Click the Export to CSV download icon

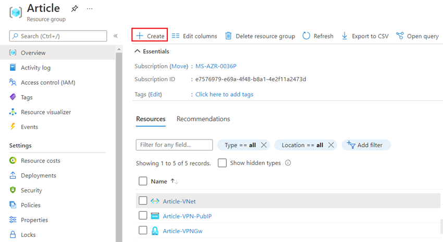tap(344, 36)
